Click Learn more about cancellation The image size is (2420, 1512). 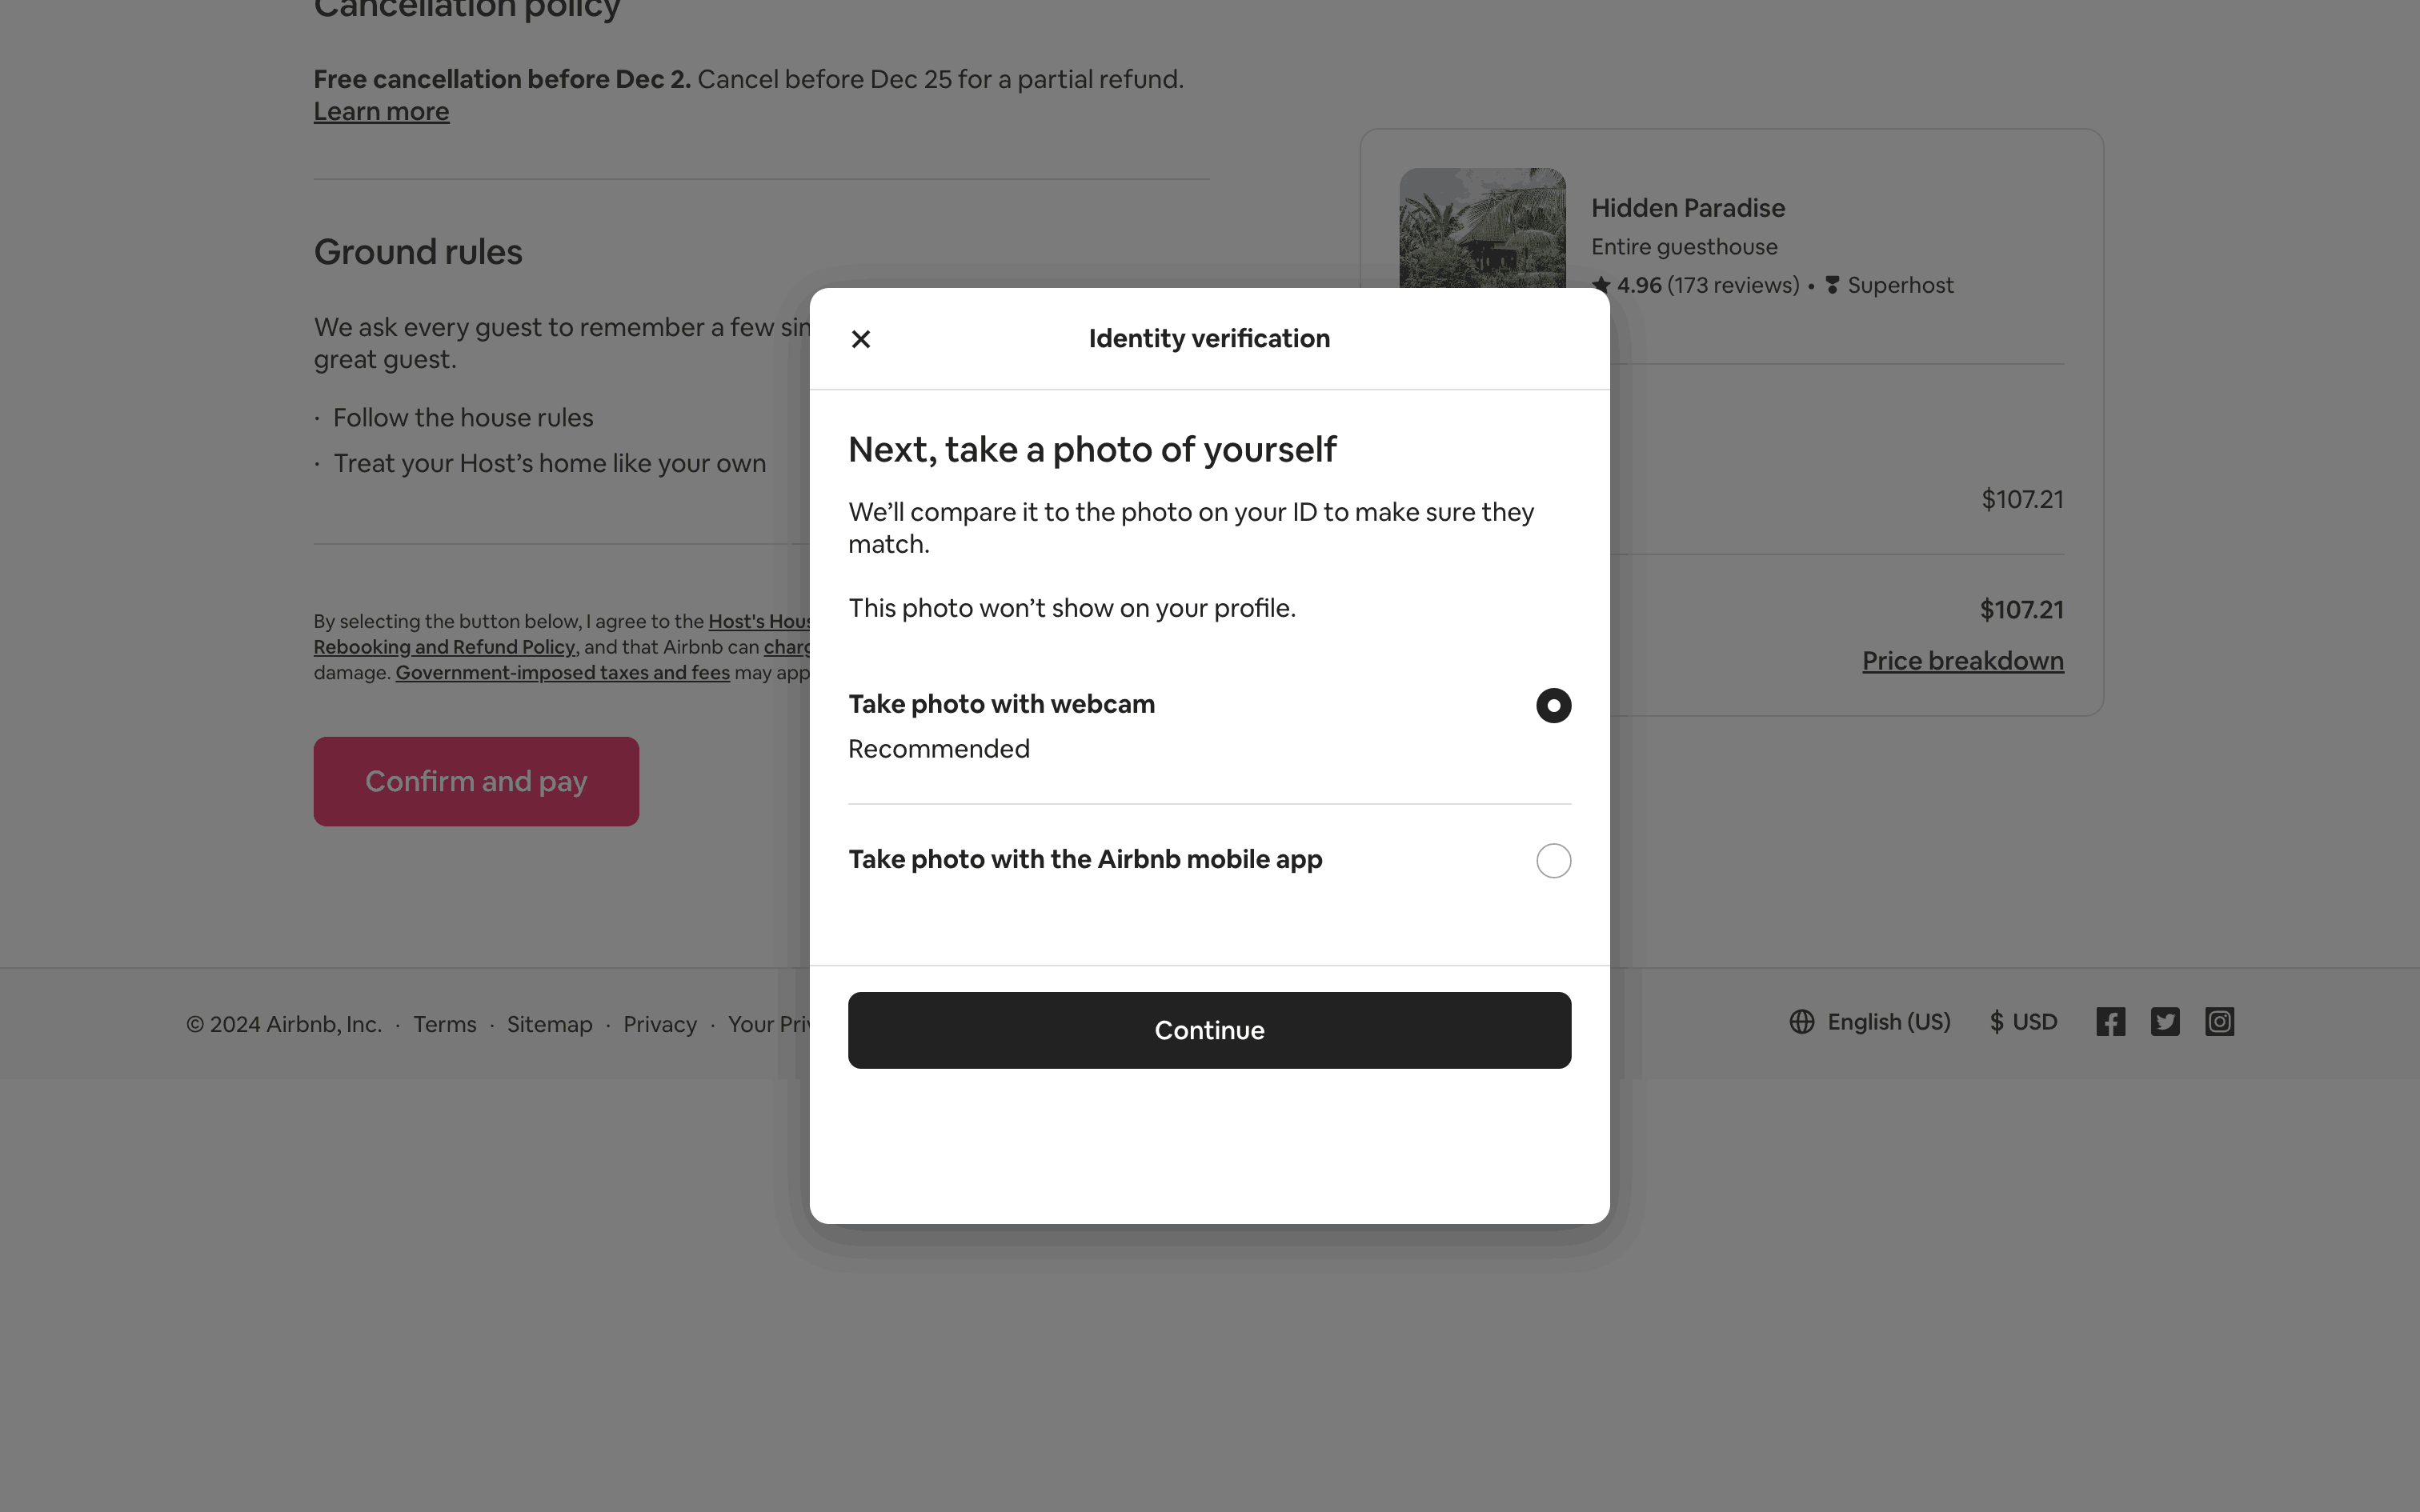point(381,112)
